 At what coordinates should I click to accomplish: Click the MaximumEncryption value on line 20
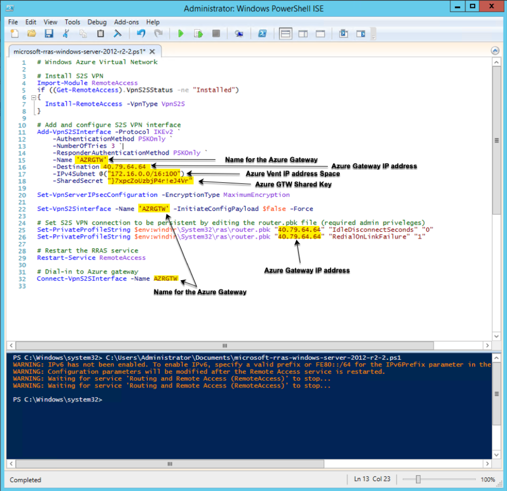click(x=257, y=195)
